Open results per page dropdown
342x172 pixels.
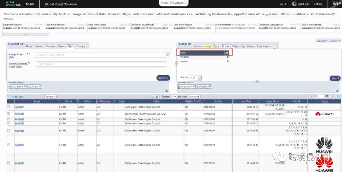point(174,97)
